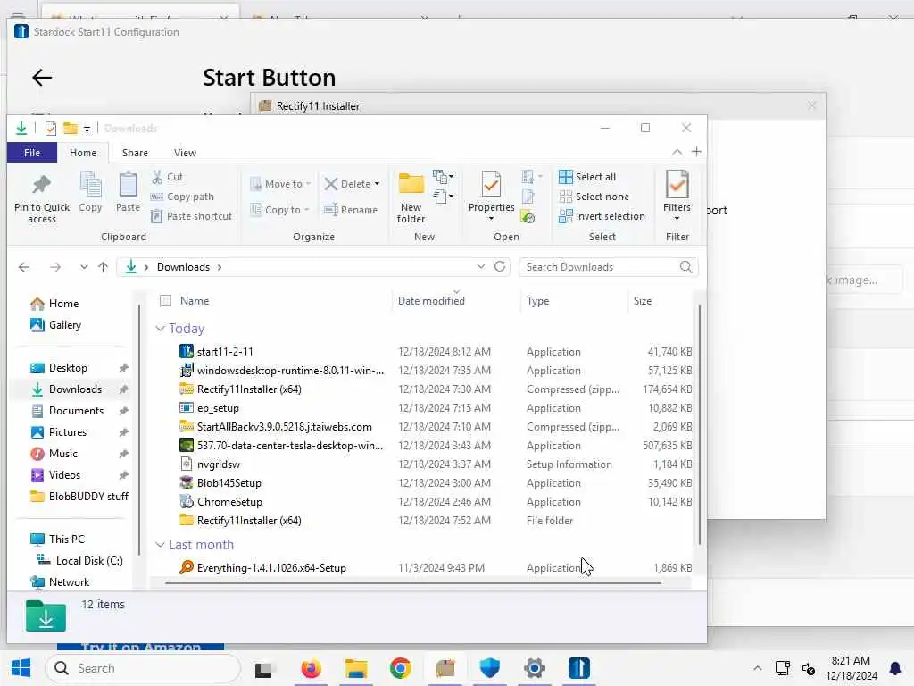Open the Move to dropdown
This screenshot has width=914, height=686.
coord(281,184)
